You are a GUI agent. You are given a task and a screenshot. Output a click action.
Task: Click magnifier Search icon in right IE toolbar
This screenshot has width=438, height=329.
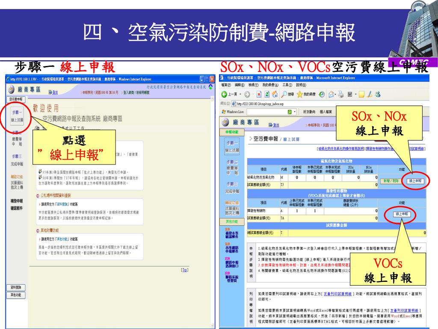pyautogui.click(x=284, y=94)
